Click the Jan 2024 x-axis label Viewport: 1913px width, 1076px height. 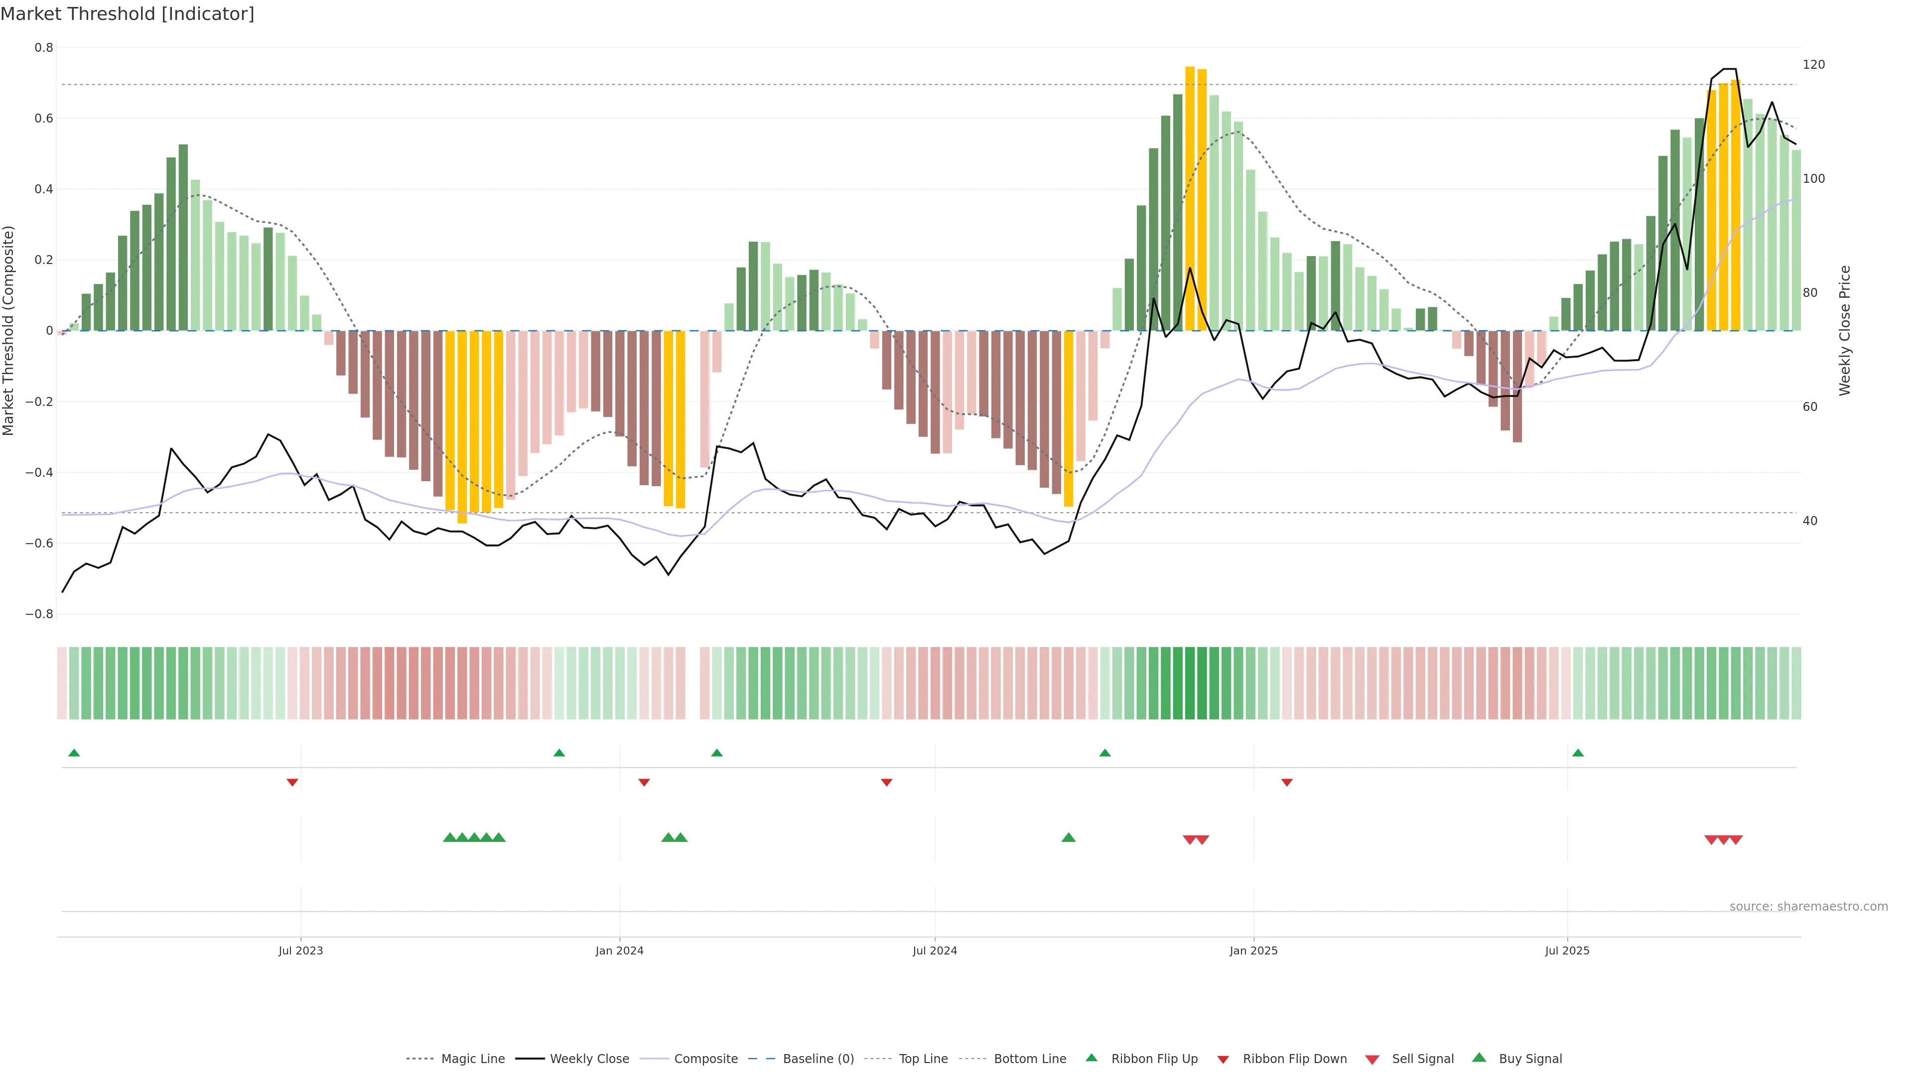click(619, 950)
